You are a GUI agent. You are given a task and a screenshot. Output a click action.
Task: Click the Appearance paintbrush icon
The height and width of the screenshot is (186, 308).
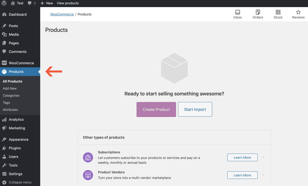4,139
